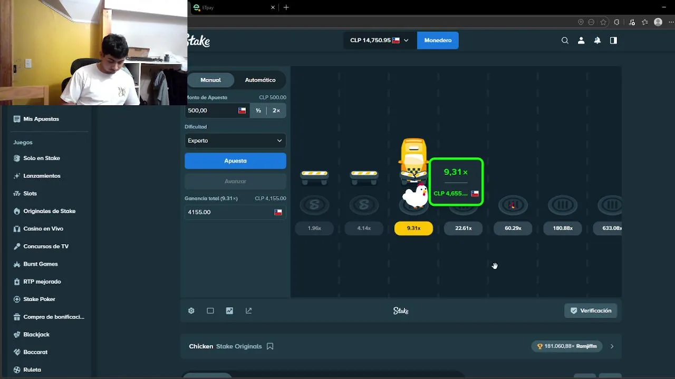
Task: Open the notifications bell icon
Action: (597, 41)
